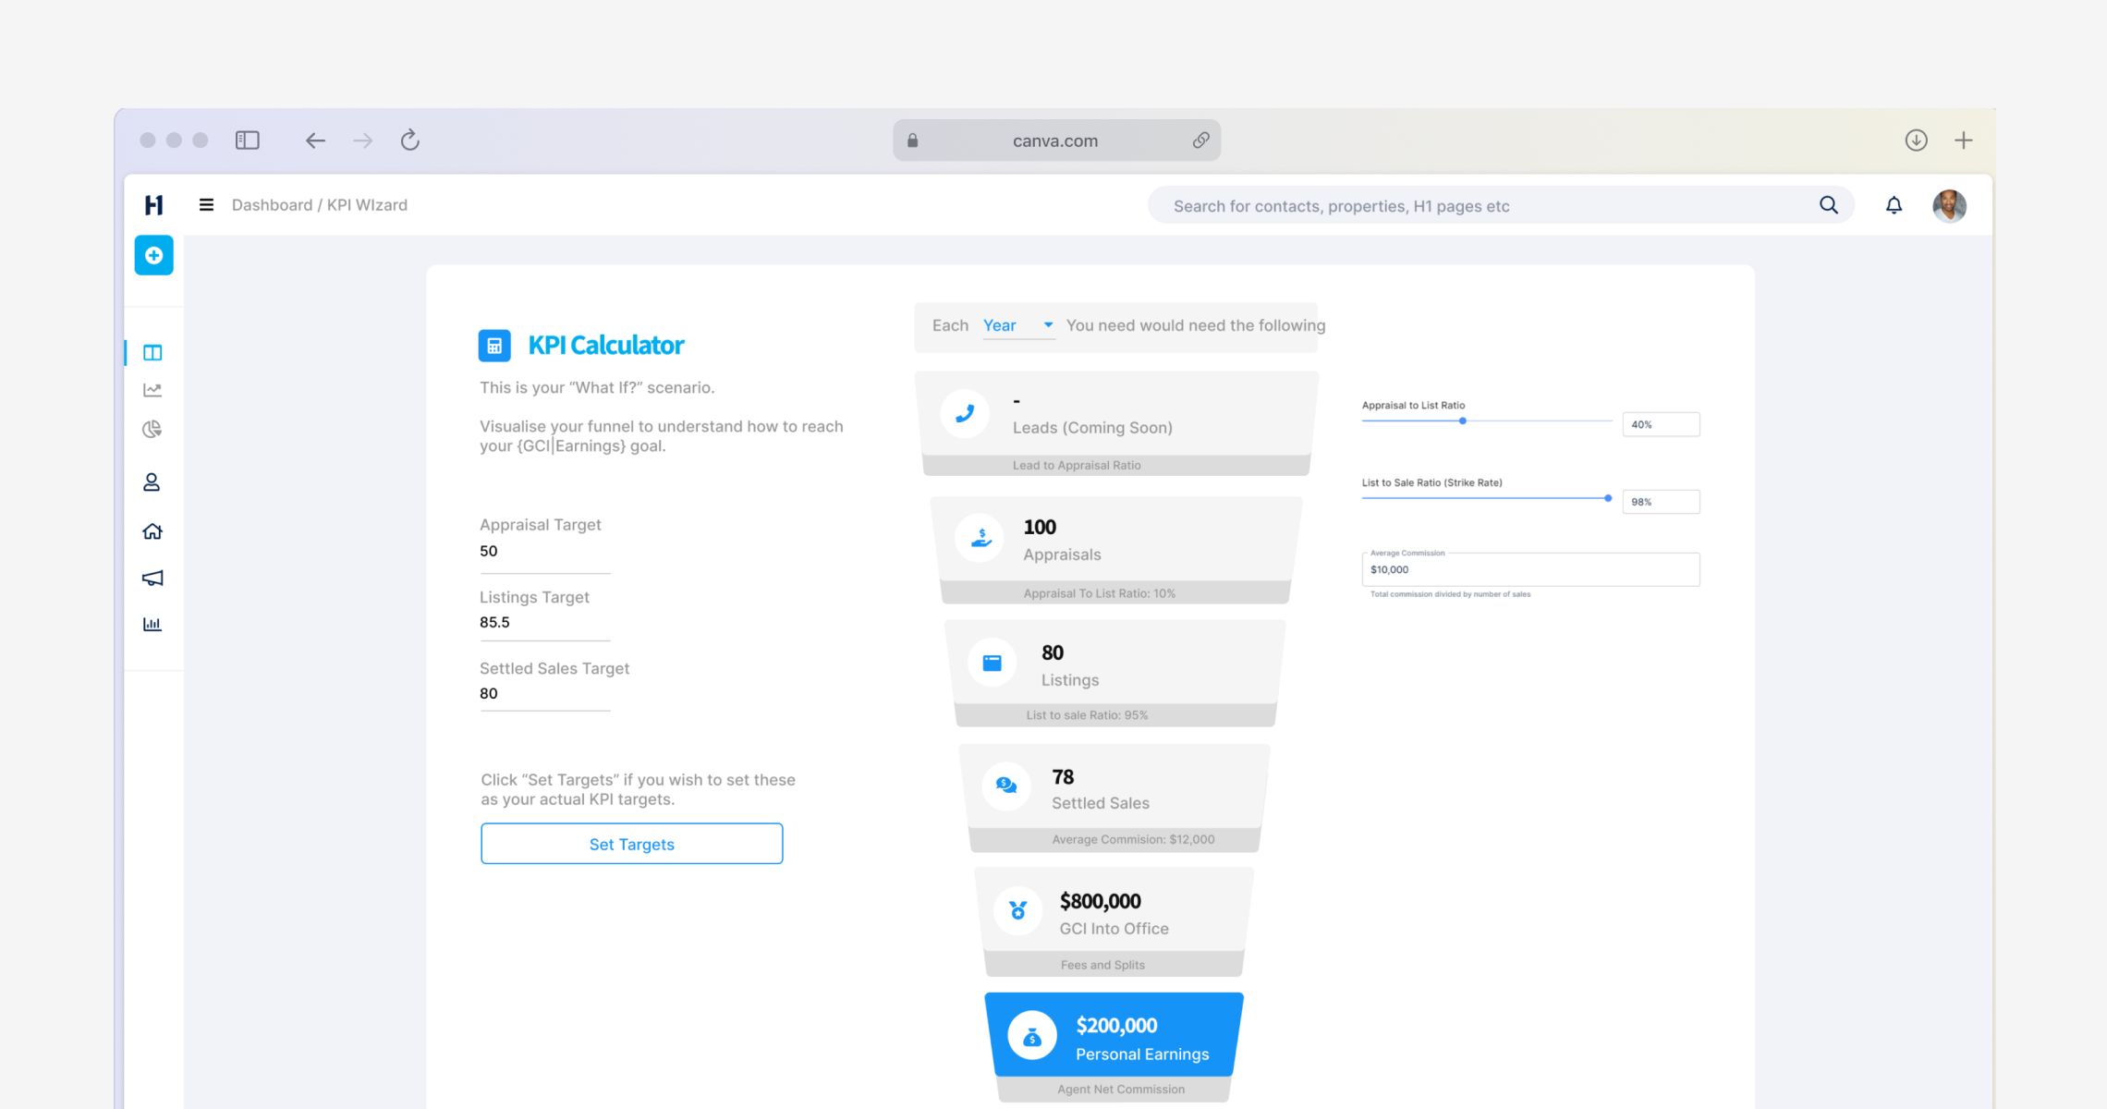Click the Settled Sales Target field value 80
This screenshot has height=1109, width=2107.
545,693
